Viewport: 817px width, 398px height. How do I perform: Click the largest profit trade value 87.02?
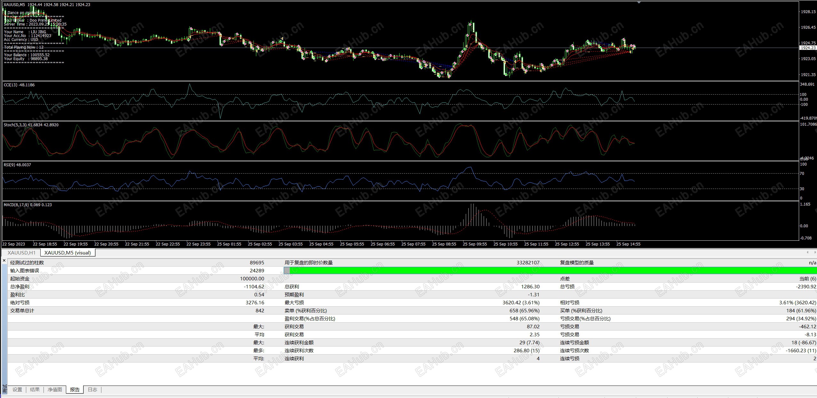pyautogui.click(x=533, y=327)
